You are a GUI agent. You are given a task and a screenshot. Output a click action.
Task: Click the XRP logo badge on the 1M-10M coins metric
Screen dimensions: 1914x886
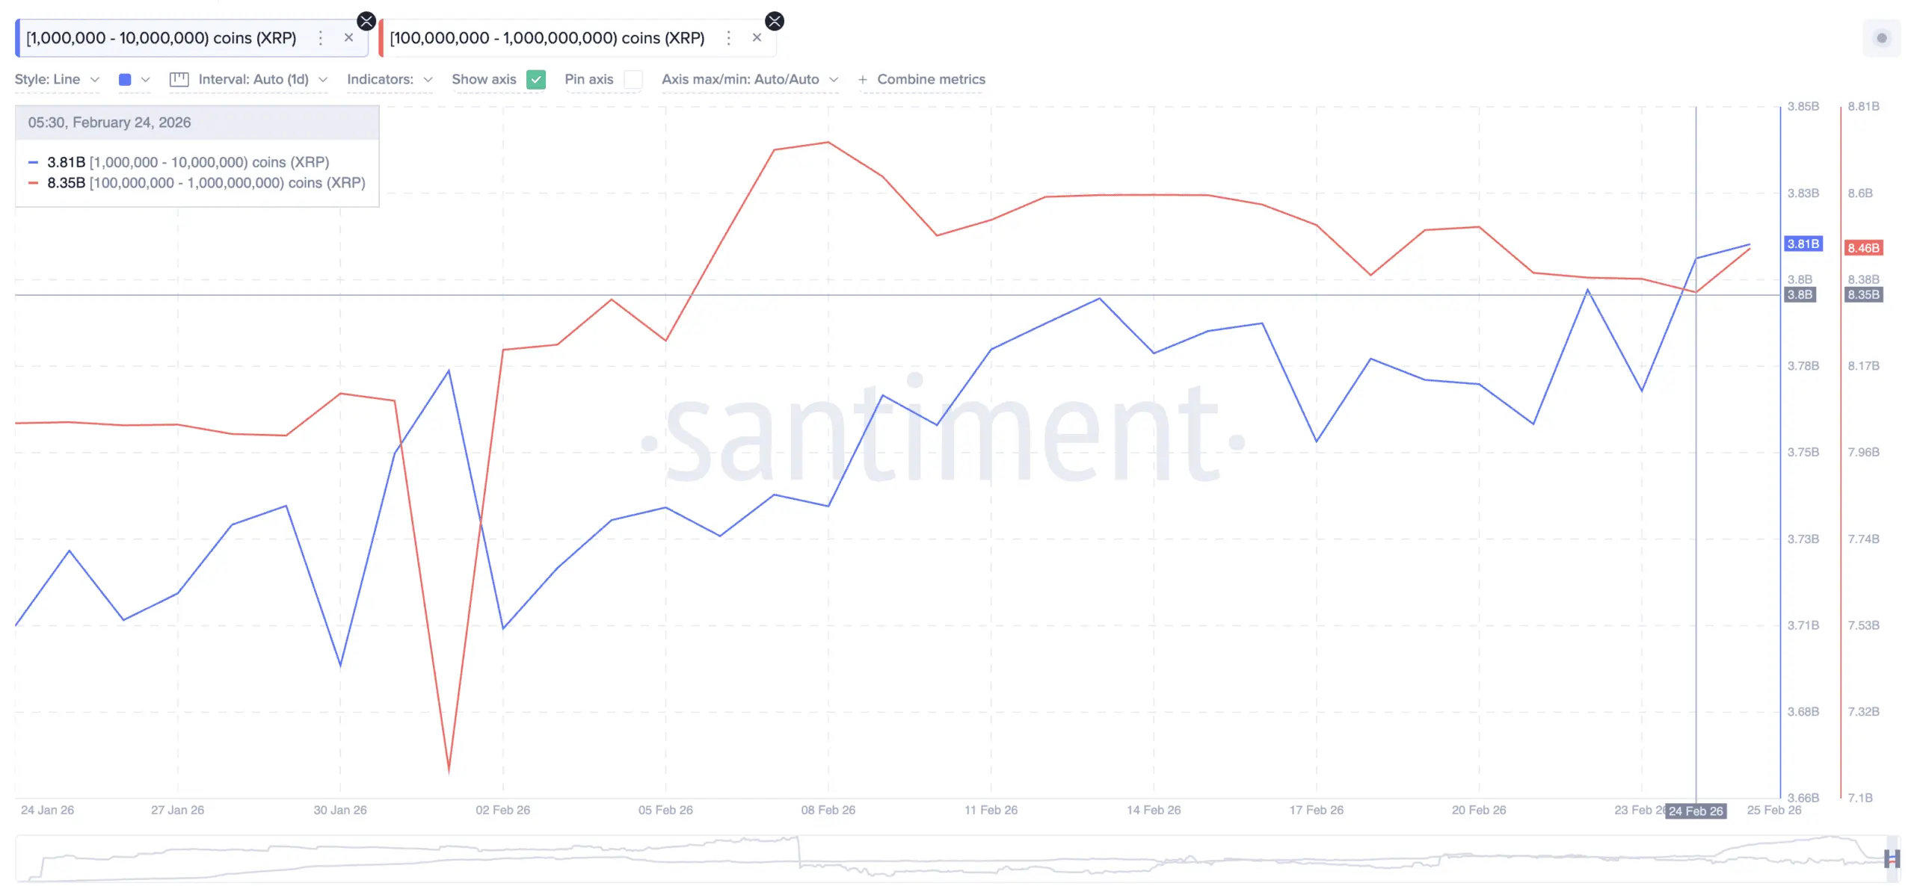pyautogui.click(x=366, y=21)
